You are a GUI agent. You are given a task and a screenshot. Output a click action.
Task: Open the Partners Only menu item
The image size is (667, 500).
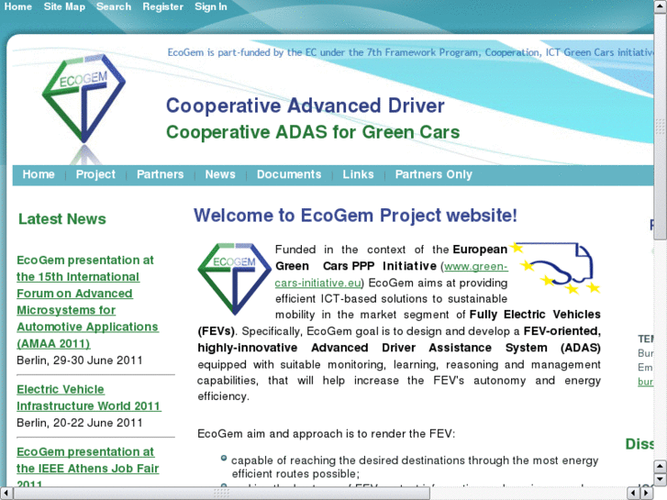pyautogui.click(x=433, y=174)
